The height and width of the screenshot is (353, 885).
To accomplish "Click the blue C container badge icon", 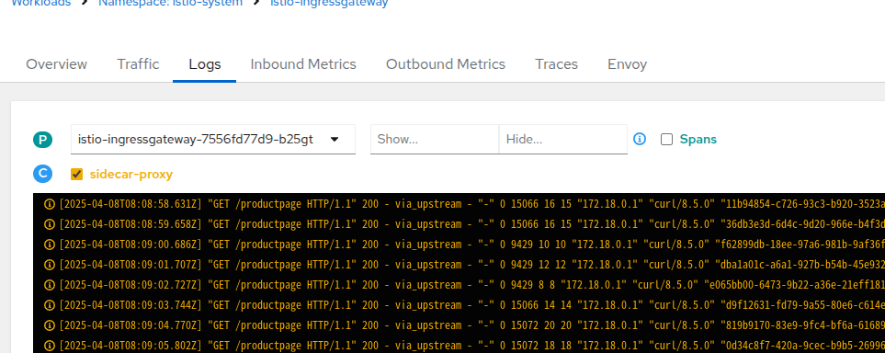I will tap(42, 174).
